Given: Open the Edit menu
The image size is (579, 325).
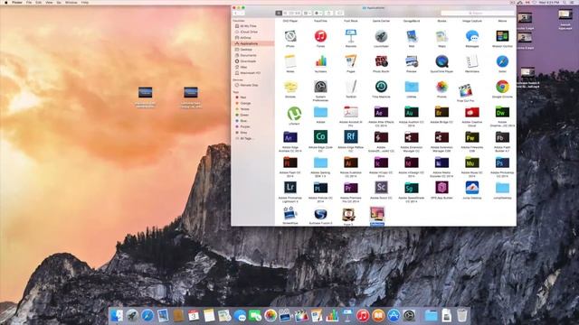Looking at the screenshot, I should [38, 2].
